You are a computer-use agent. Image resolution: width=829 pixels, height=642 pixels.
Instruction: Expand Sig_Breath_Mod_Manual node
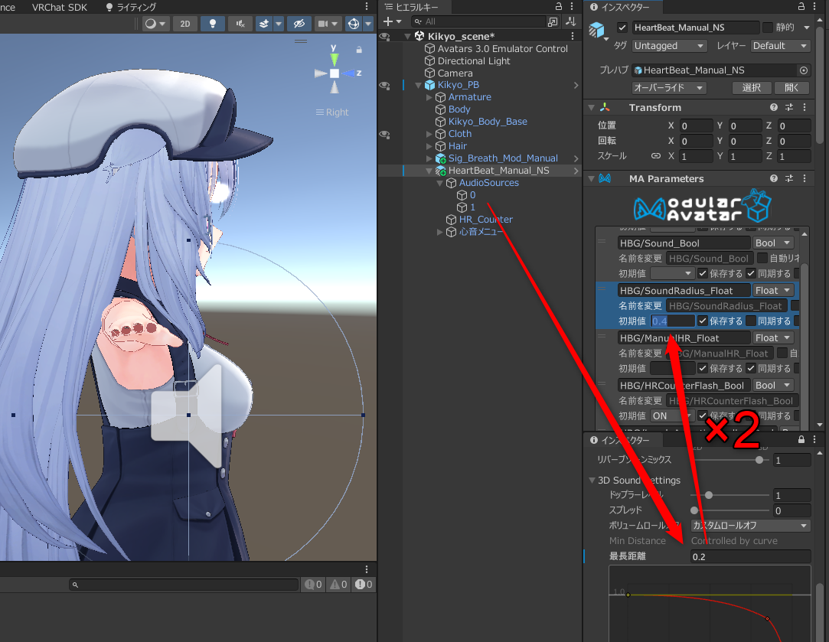pyautogui.click(x=429, y=158)
